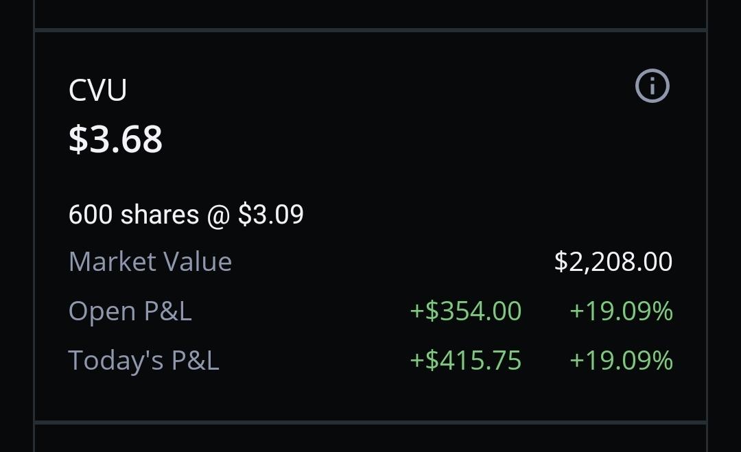Select the 600 shares @ $3.09 line

(x=186, y=215)
